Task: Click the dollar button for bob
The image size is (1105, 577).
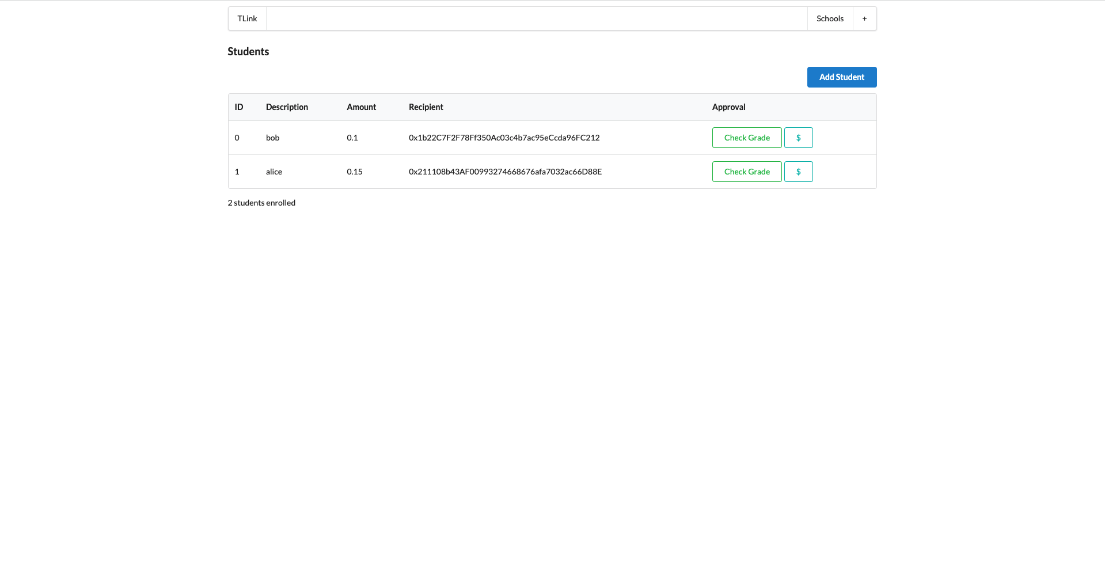Action: point(798,138)
